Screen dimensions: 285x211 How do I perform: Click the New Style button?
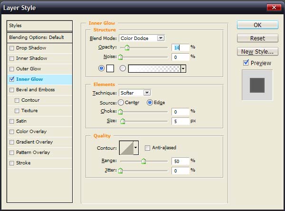(x=257, y=51)
